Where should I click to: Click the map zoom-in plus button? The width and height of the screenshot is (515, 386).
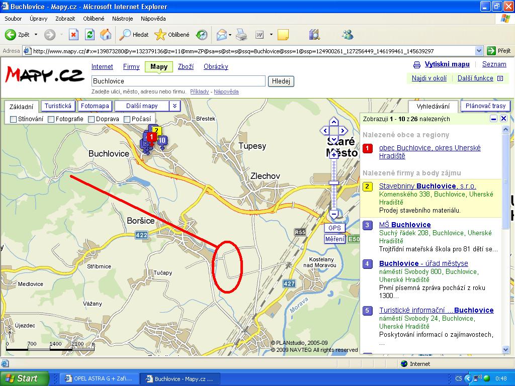[x=333, y=155]
